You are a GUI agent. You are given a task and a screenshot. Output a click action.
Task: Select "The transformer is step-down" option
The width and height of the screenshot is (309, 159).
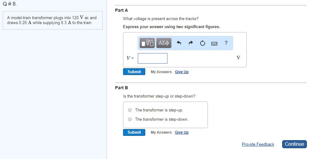(x=130, y=119)
